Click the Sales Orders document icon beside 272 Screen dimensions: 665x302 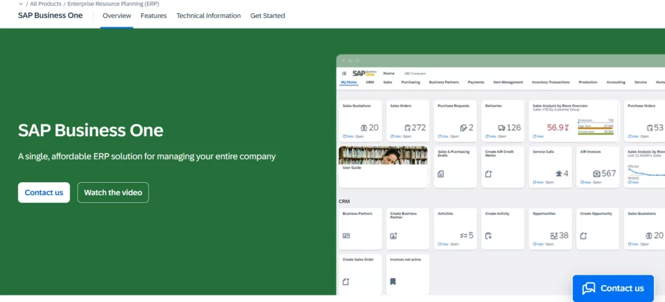[x=408, y=128]
